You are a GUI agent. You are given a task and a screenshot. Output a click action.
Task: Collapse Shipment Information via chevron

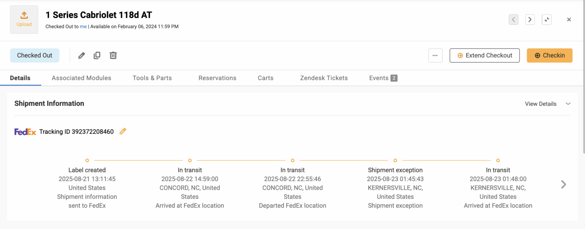coord(568,103)
